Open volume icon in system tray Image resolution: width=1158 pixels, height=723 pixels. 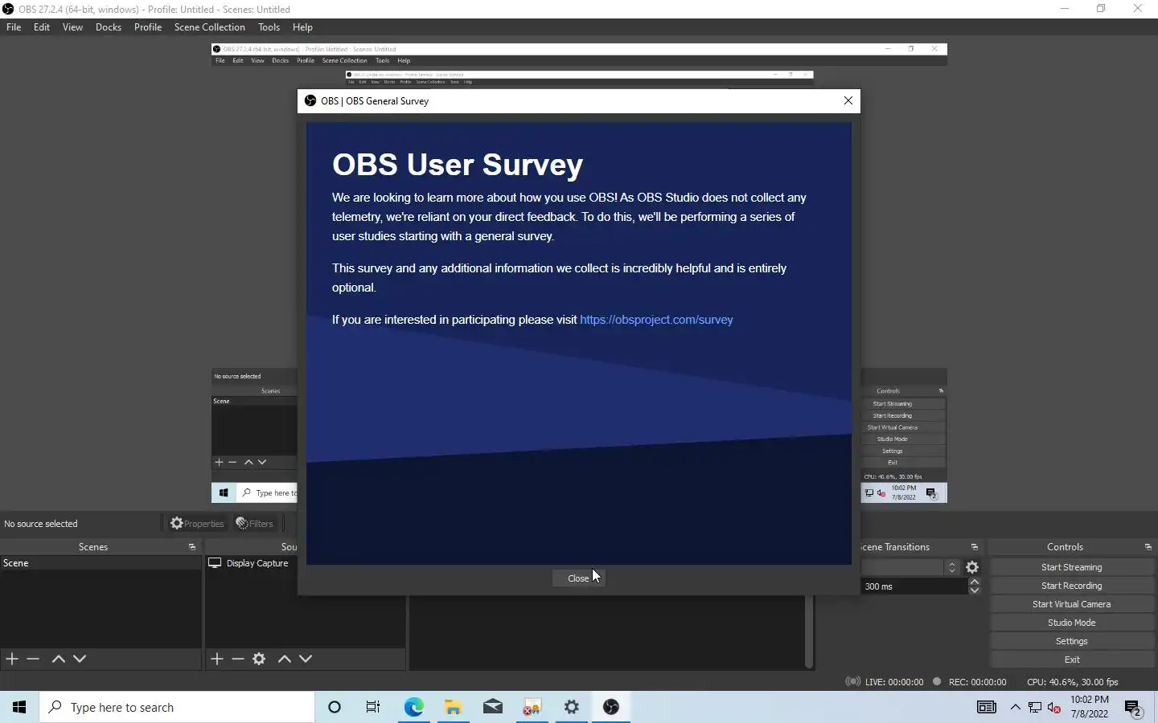pos(1054,707)
